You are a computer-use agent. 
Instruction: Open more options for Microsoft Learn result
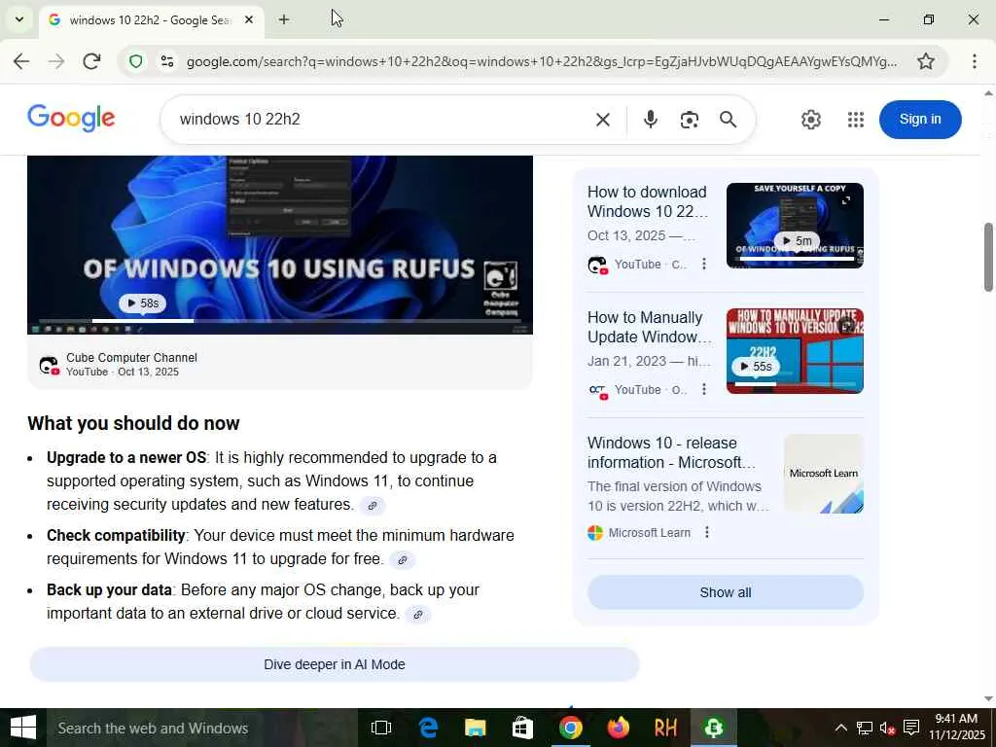tap(707, 532)
